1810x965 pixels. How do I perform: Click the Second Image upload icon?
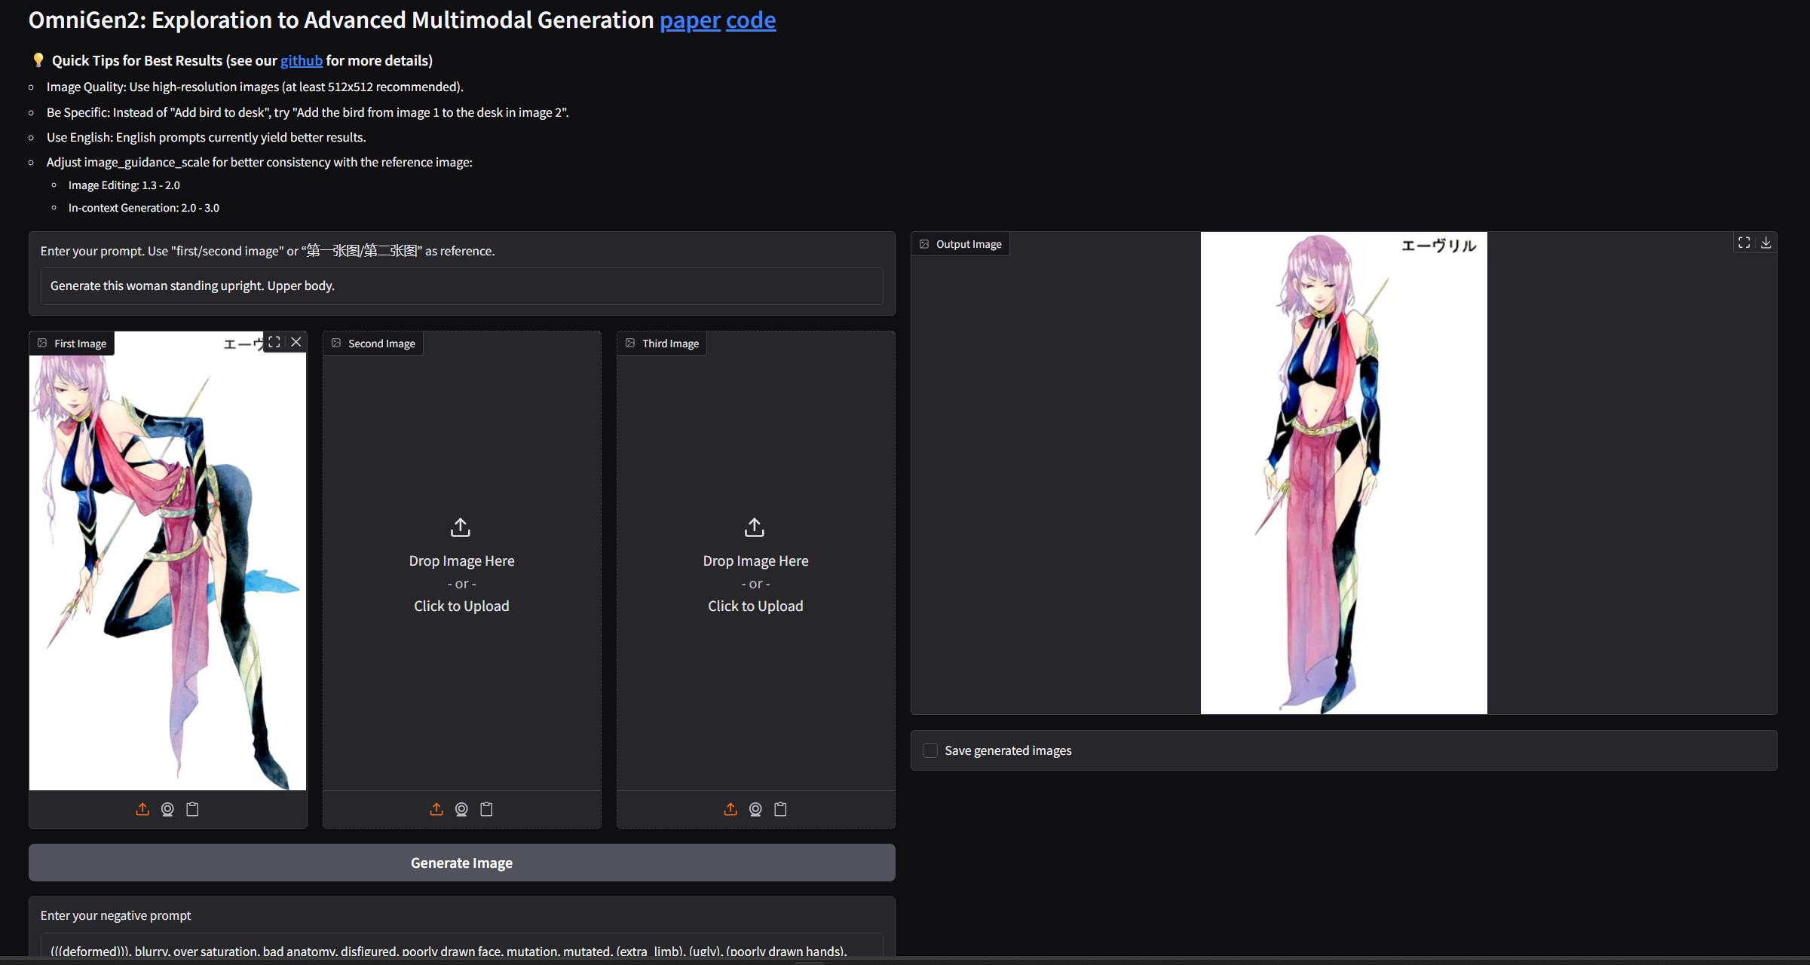(436, 809)
